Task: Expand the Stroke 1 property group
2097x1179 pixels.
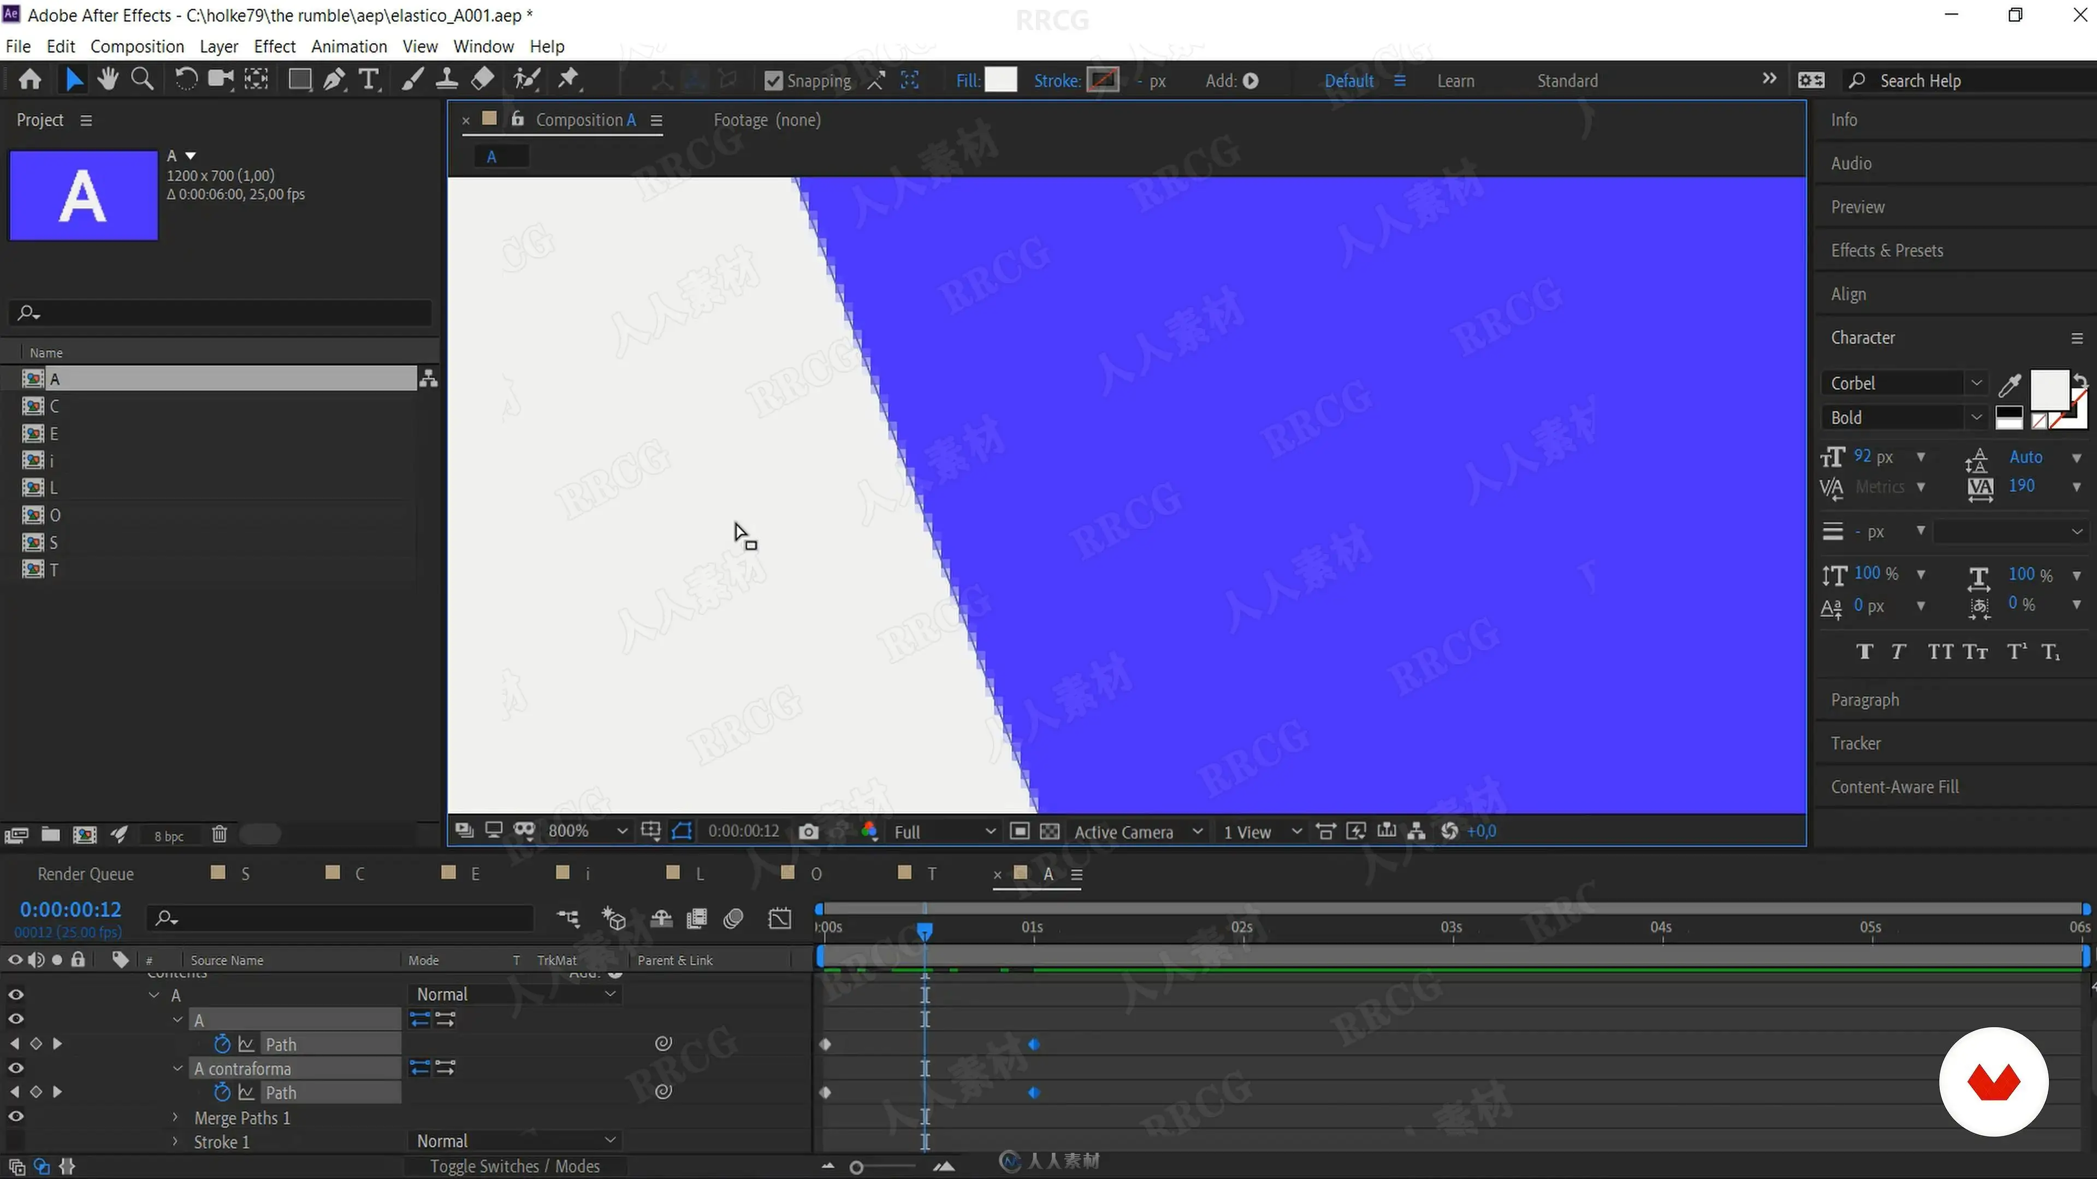Action: tap(175, 1141)
